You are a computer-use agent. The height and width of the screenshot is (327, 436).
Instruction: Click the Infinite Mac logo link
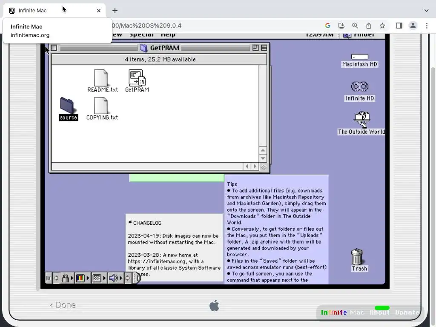pyautogui.click(x=342, y=313)
